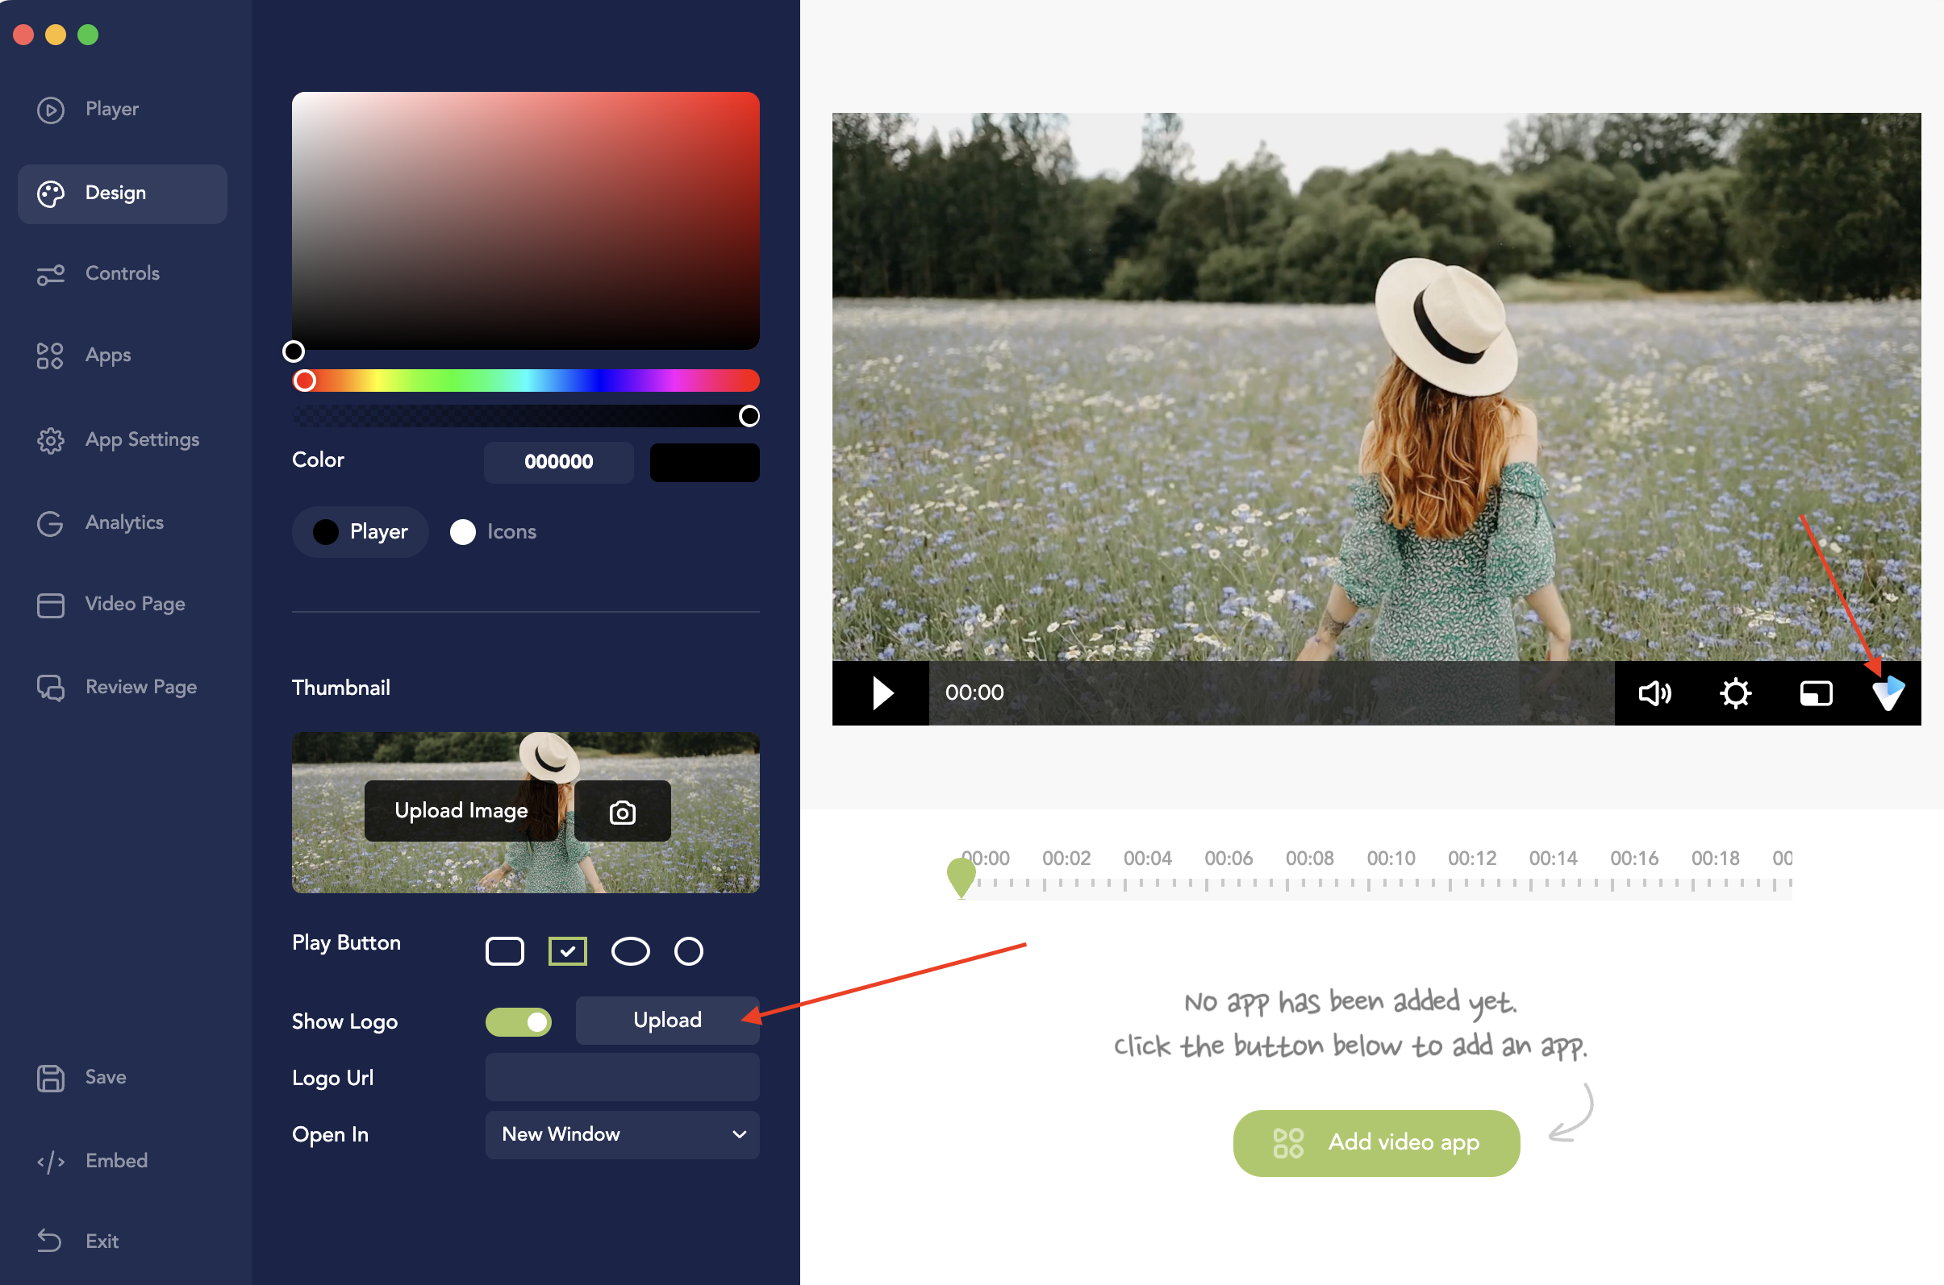Click the player progress bar
This screenshot has height=1285, width=1944.
point(1270,693)
